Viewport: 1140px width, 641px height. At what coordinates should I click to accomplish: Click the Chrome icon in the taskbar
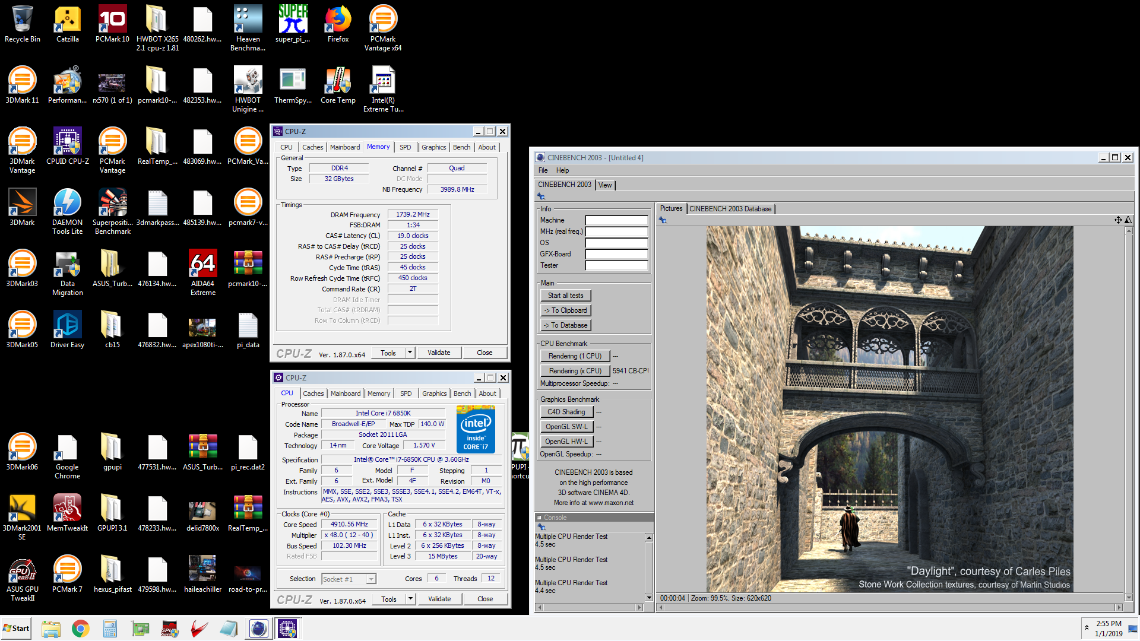tap(81, 629)
